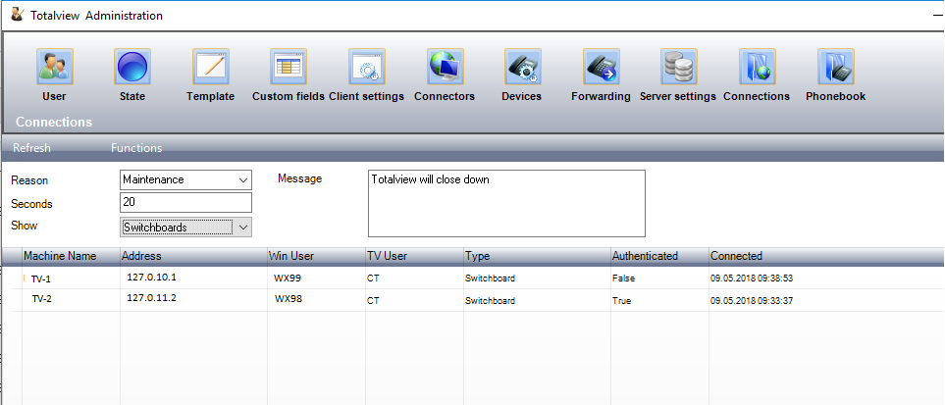
Task: Open the Client settings icon
Action: click(x=367, y=67)
